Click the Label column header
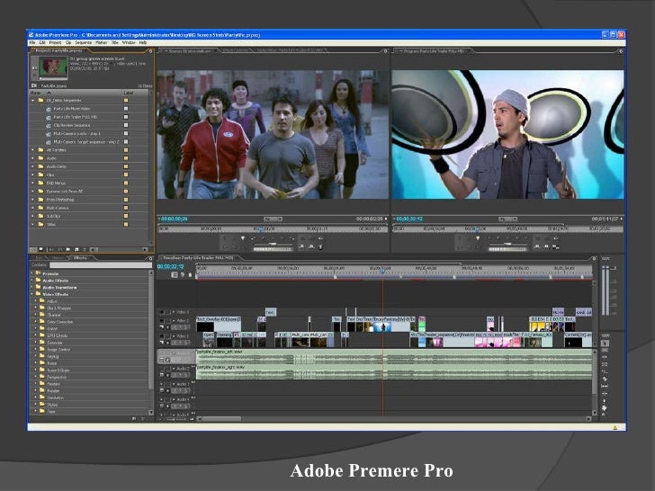This screenshot has height=491, width=655. click(x=129, y=93)
